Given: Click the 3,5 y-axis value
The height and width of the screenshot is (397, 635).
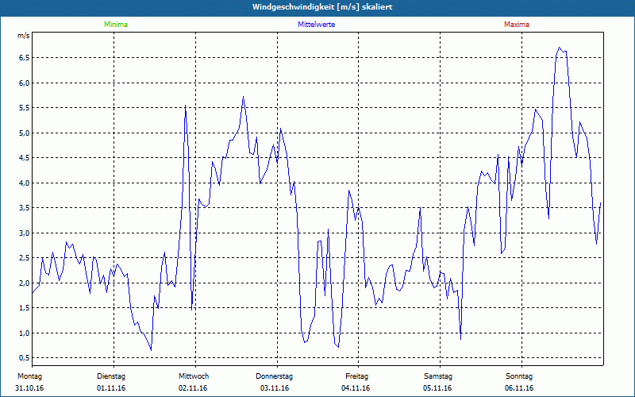Looking at the screenshot, I should tap(25, 208).
